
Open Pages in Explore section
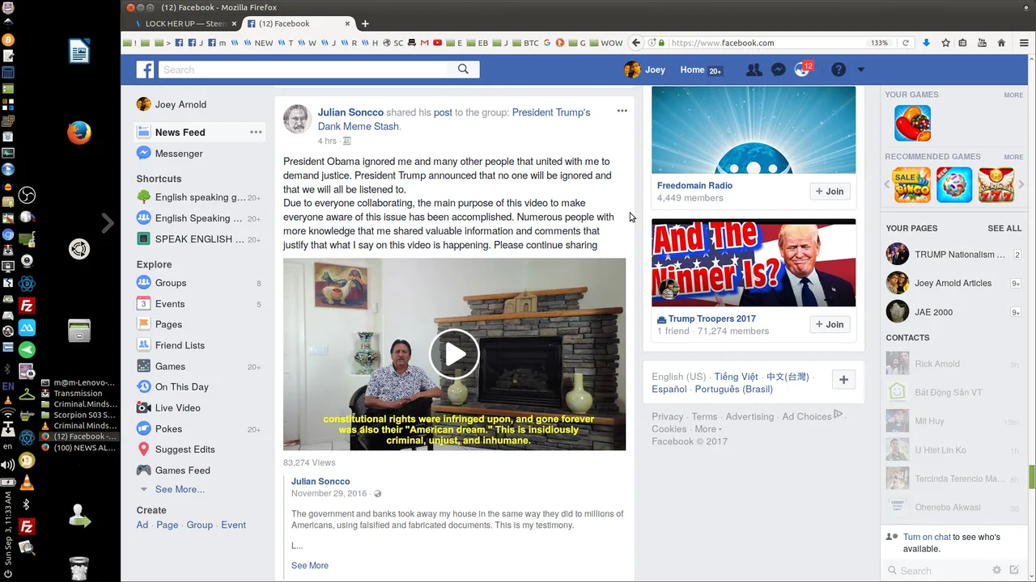pyautogui.click(x=168, y=324)
